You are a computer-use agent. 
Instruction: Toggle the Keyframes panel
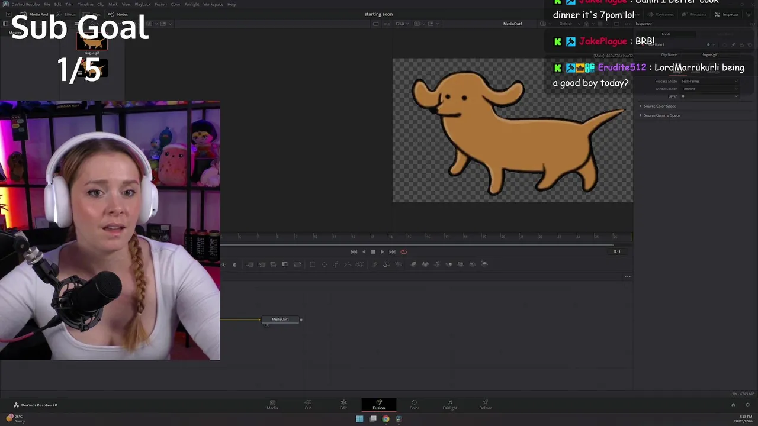661,14
